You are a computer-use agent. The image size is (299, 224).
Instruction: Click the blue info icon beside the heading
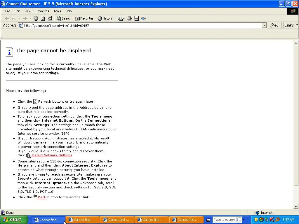pyautogui.click(x=9, y=52)
